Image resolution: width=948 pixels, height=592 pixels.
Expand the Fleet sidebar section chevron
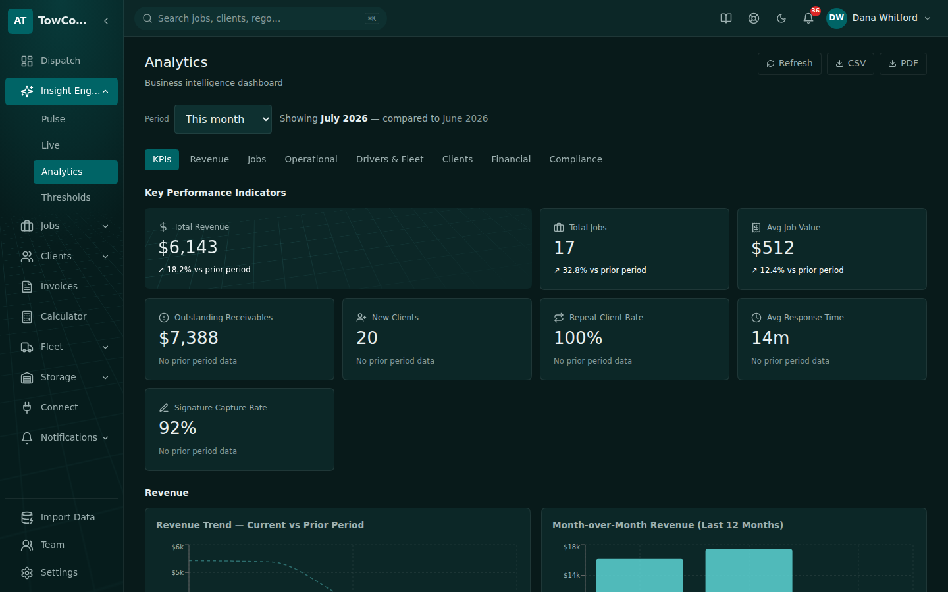coord(105,347)
